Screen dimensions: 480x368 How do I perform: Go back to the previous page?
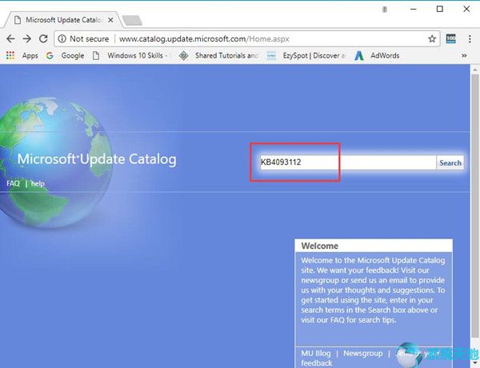(x=10, y=38)
